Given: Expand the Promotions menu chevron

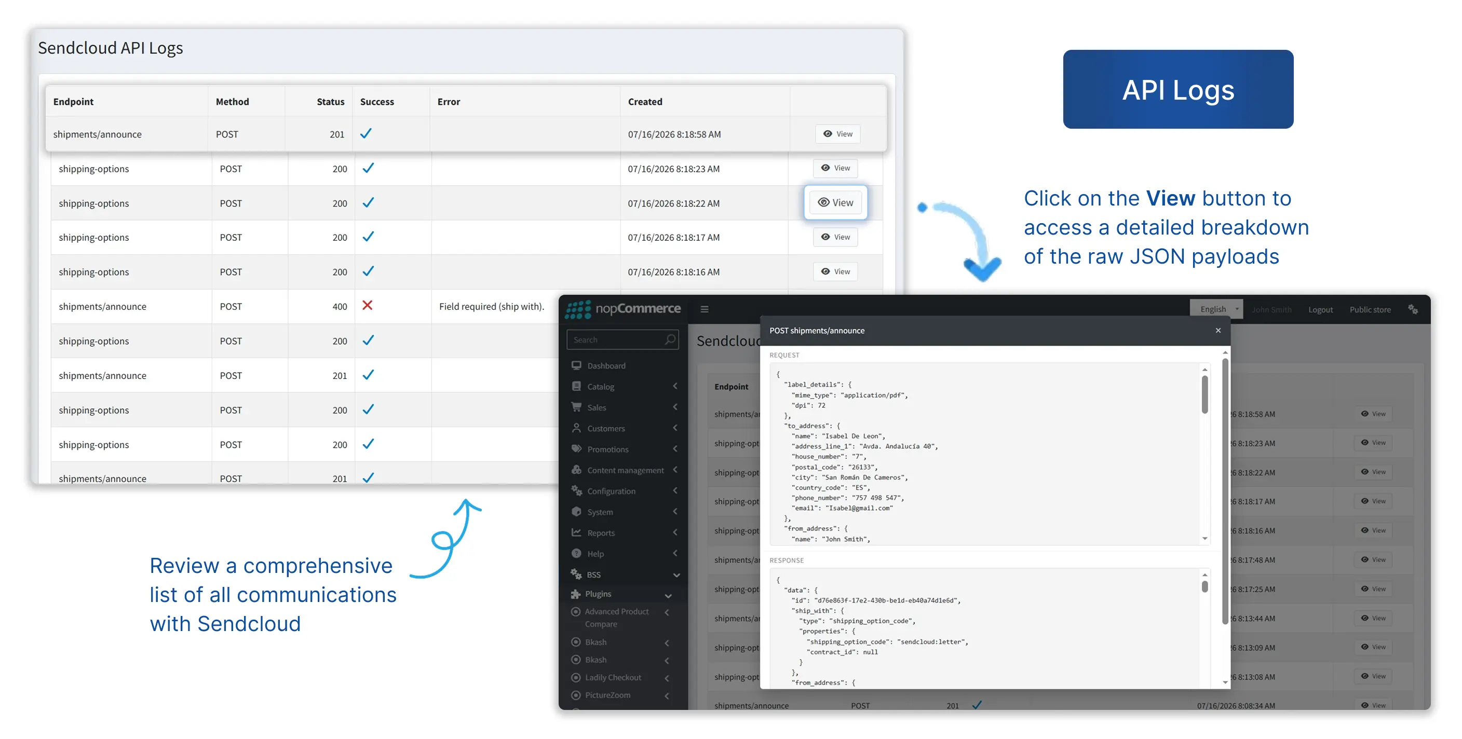Looking at the screenshot, I should coord(675,448).
